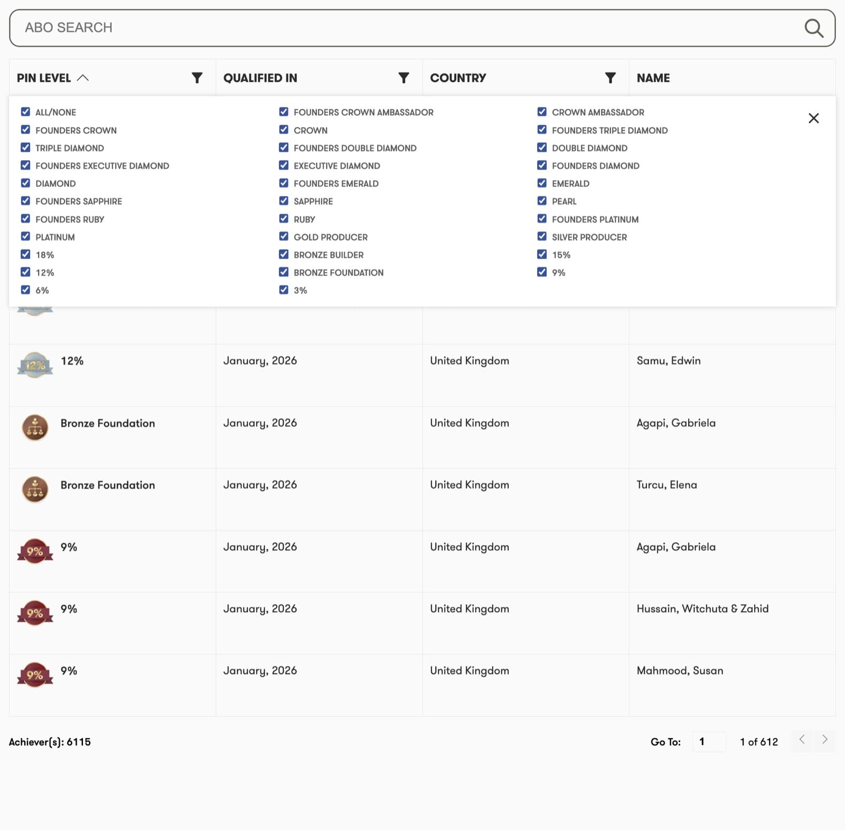
Task: Select the name Hussain, Witchuta & Zahid
Action: click(x=702, y=609)
